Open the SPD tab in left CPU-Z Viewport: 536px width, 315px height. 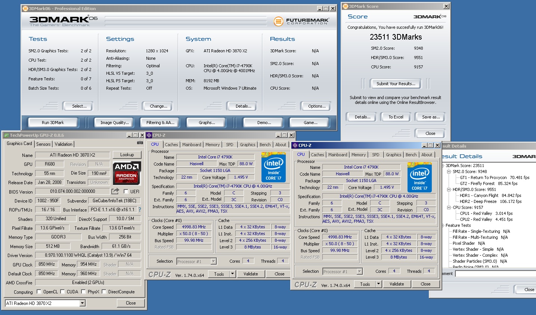[x=230, y=145]
